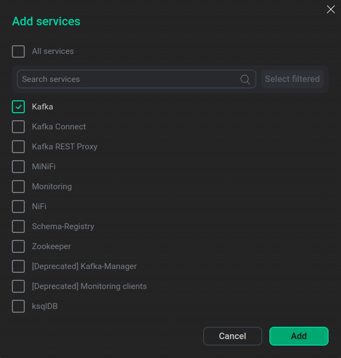Click the Cancel button
This screenshot has width=341, height=358.
[232, 336]
